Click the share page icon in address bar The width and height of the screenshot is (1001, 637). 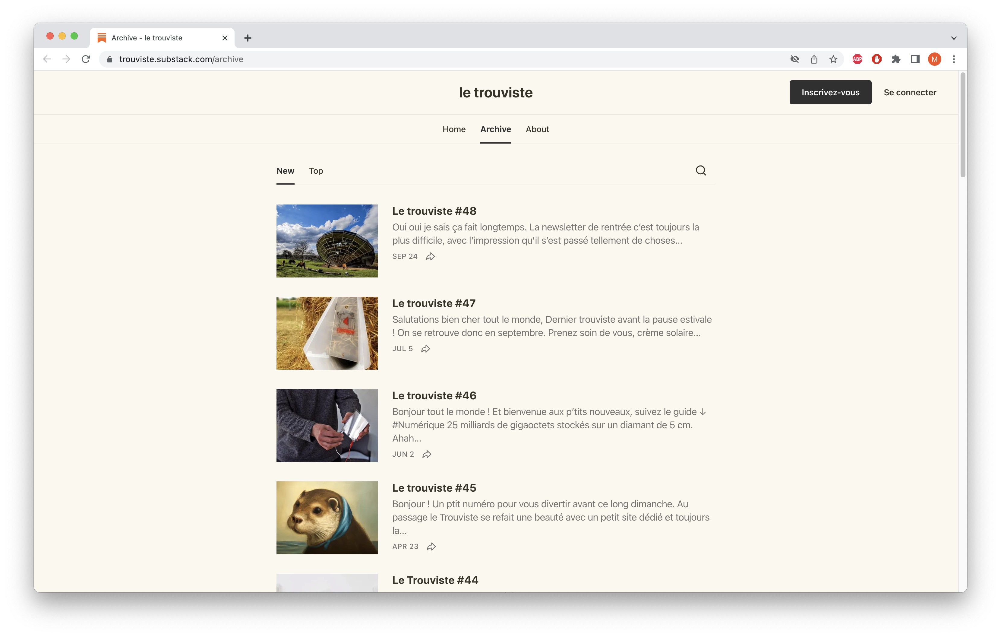tap(814, 59)
